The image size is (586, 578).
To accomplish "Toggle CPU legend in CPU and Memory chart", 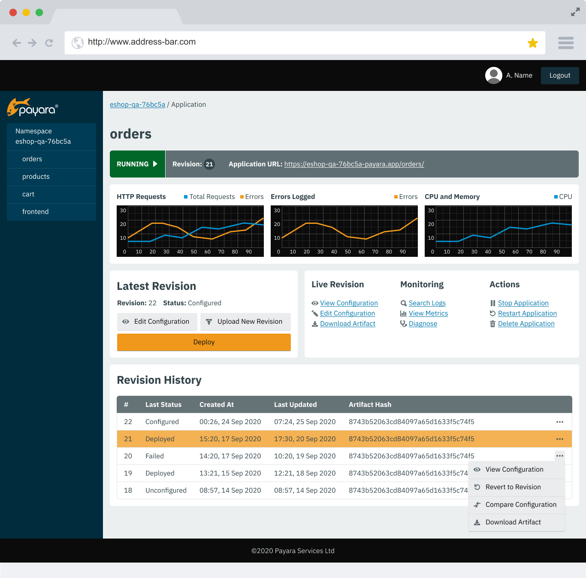I will 563,197.
